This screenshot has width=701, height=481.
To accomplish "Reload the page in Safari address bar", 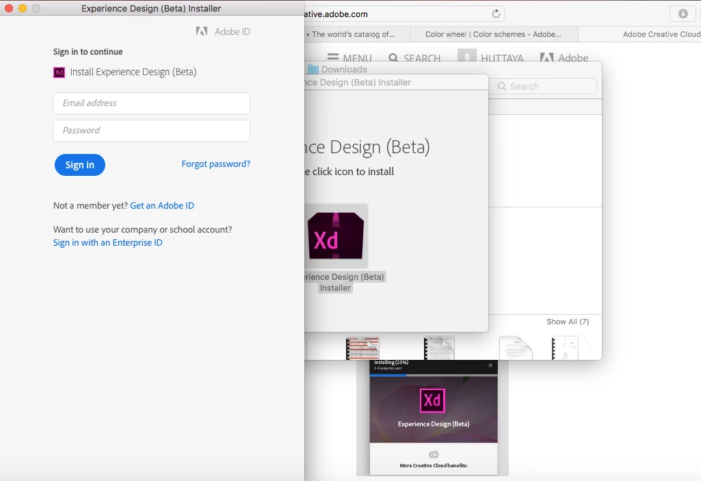I will 496,14.
